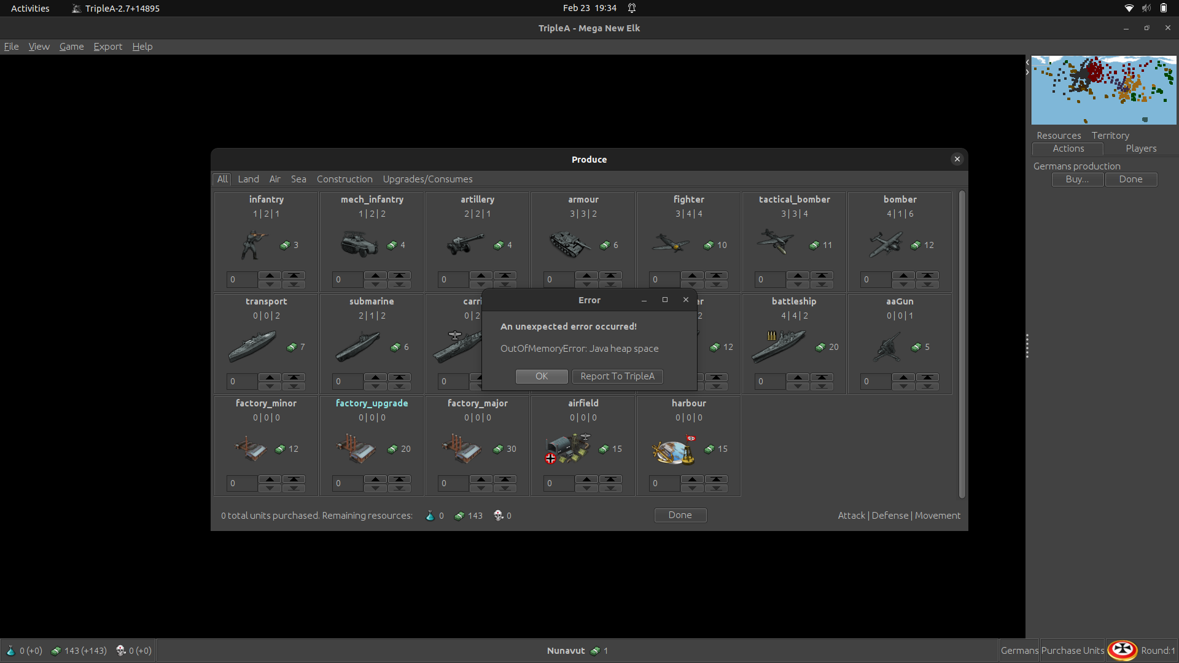Click Report To TripleA button
The image size is (1179, 663).
pos(617,376)
